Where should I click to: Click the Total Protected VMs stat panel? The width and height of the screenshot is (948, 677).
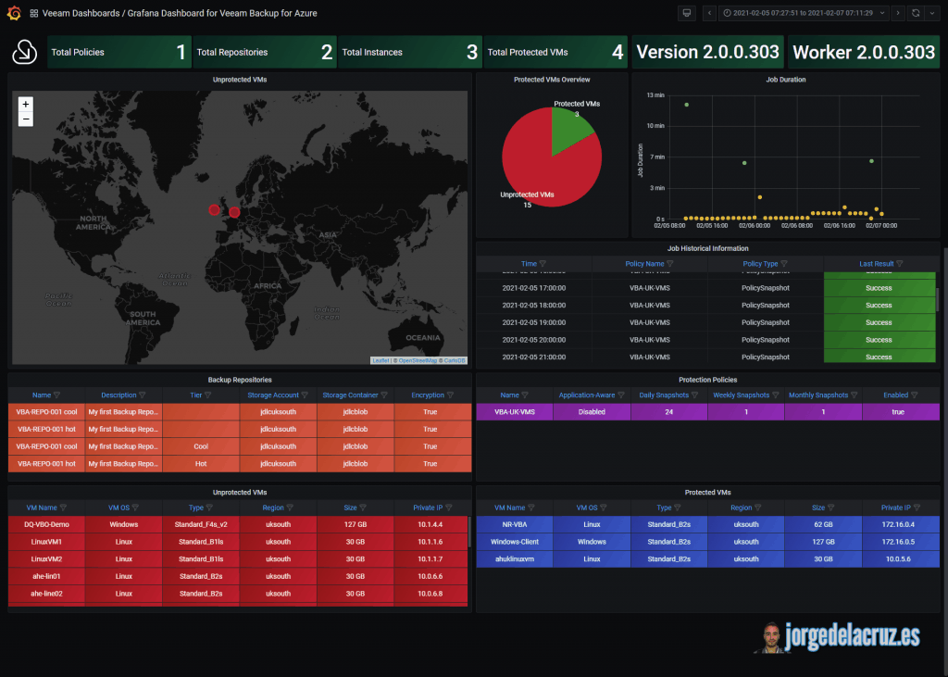pyautogui.click(x=555, y=52)
